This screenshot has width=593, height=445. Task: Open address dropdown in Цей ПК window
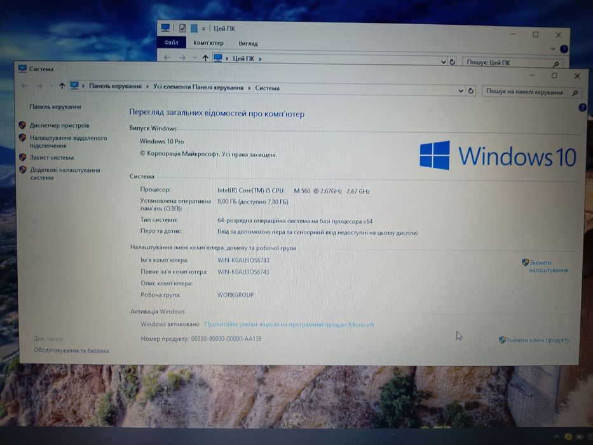coord(443,62)
